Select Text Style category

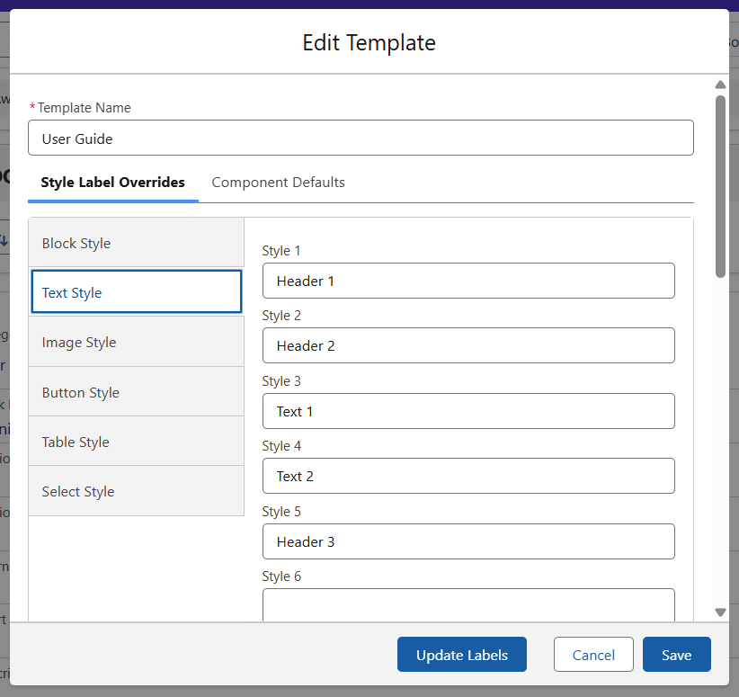point(136,292)
